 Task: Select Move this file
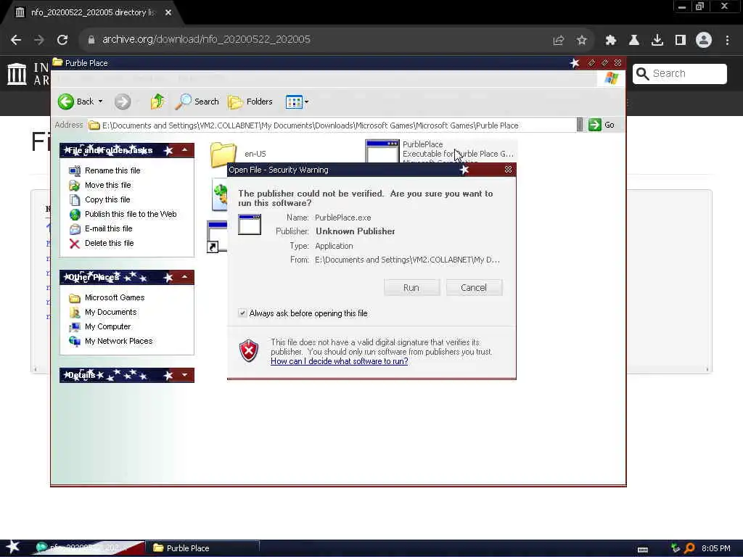[x=107, y=185]
